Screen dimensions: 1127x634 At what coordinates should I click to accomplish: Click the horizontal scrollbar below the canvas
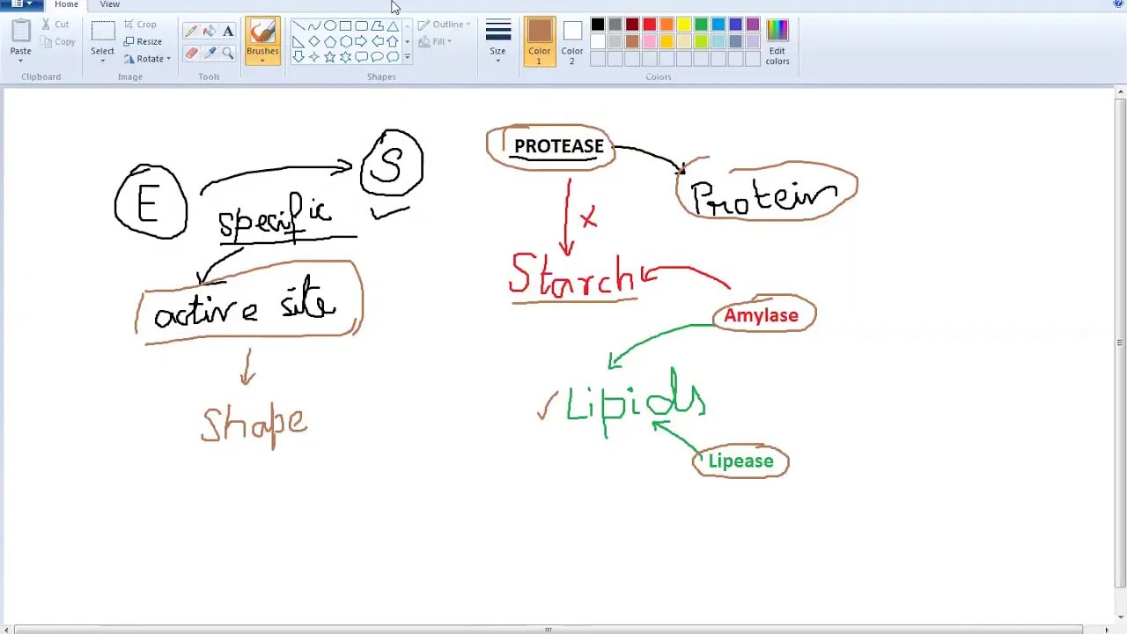(x=549, y=630)
